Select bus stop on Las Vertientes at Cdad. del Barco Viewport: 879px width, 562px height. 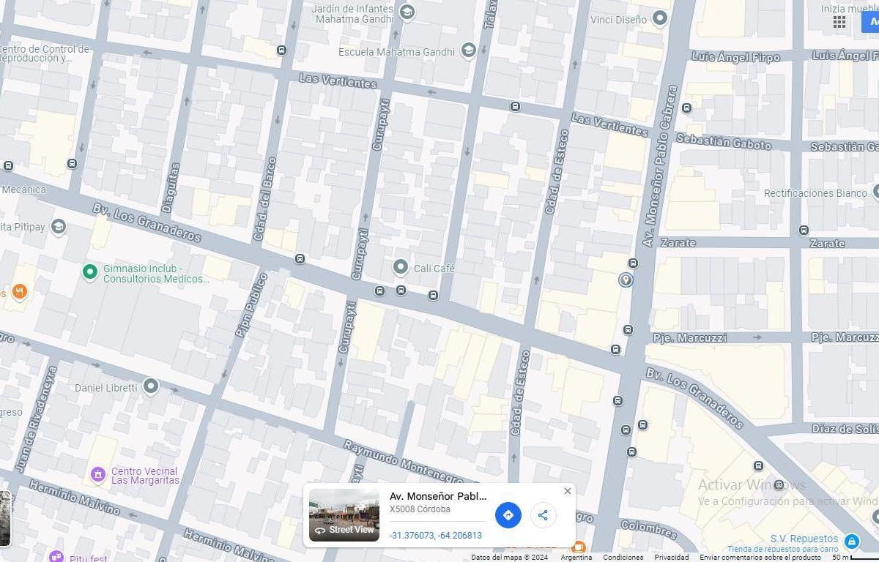[x=282, y=50]
